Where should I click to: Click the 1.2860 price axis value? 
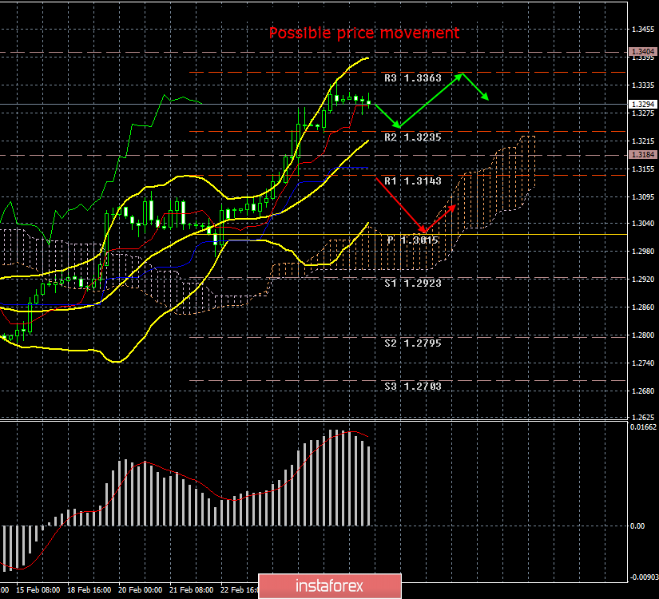point(643,307)
